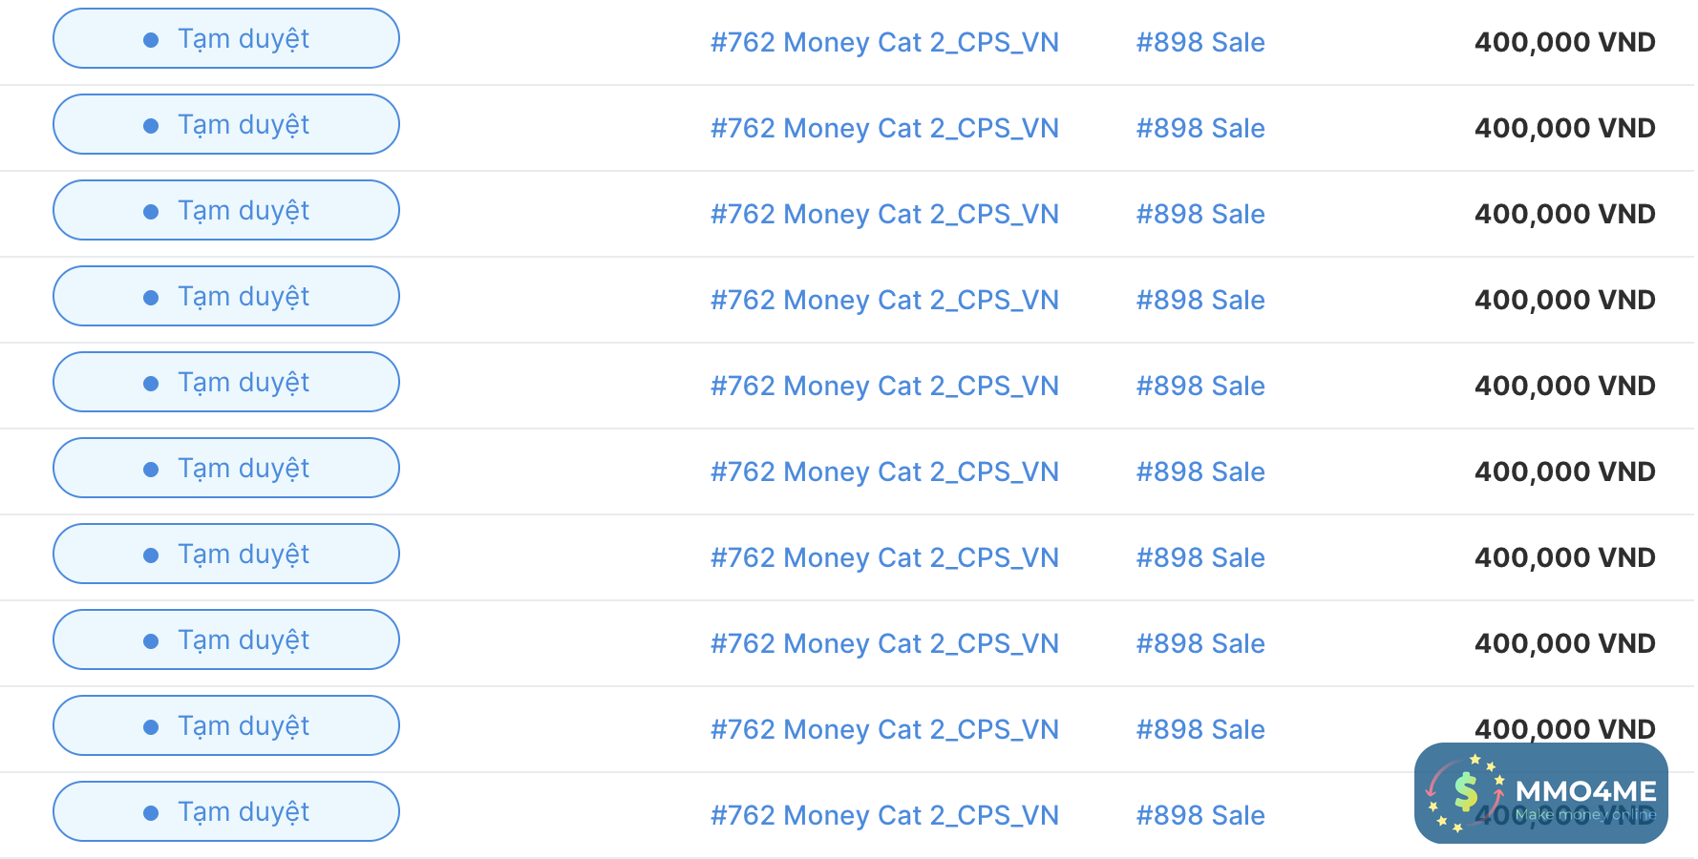Click the third row's Tạm duyệt status badge
The width and height of the screenshot is (1698, 859).
(226, 211)
